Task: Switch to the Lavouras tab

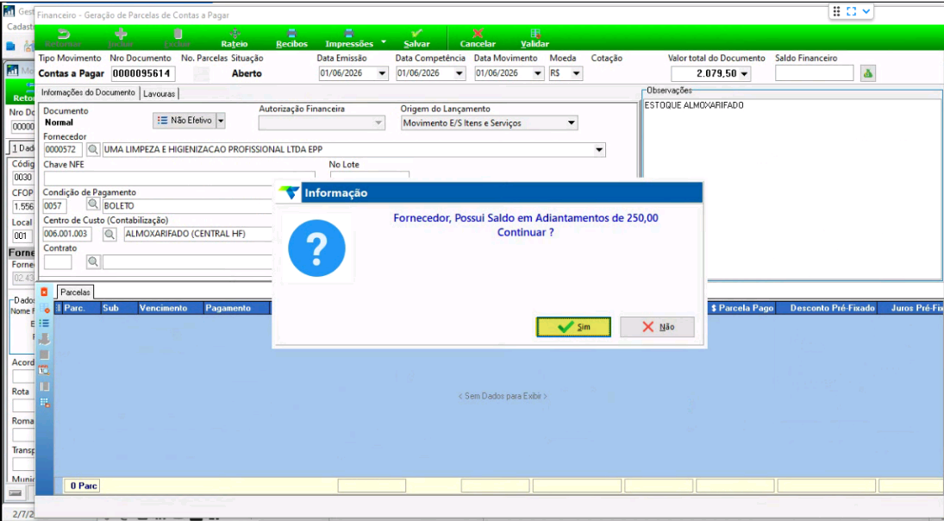Action: click(159, 94)
